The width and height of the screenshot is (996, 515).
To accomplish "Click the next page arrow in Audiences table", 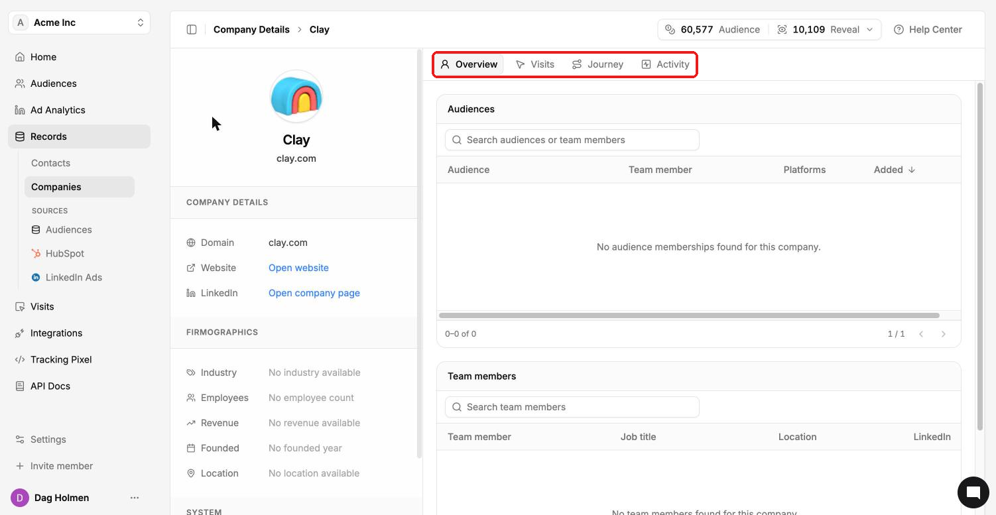I will (x=944, y=334).
